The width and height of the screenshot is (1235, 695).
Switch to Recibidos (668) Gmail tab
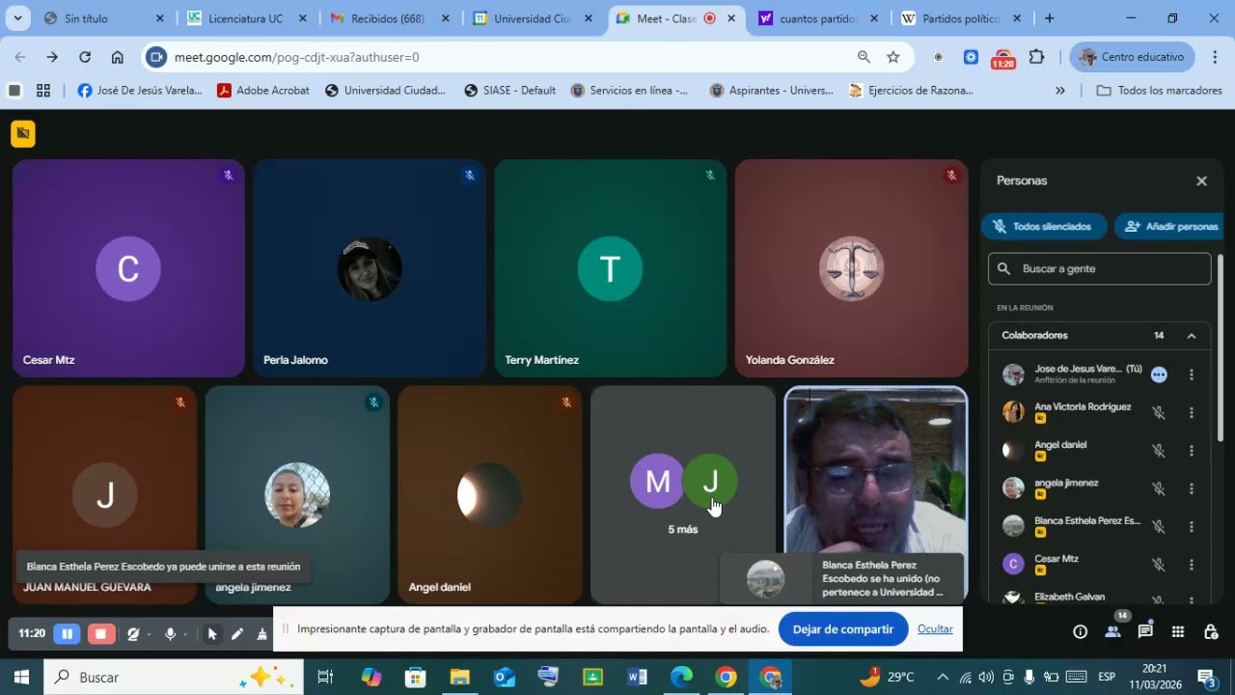point(388,18)
